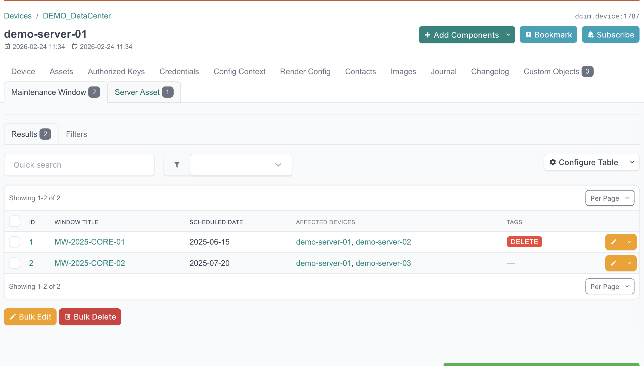The height and width of the screenshot is (366, 644).
Task: Click the pencil edit icon for MW-2025-CORE-02
Action: [613, 263]
